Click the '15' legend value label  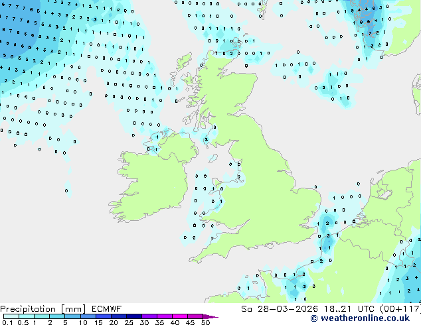[x=98, y=322]
